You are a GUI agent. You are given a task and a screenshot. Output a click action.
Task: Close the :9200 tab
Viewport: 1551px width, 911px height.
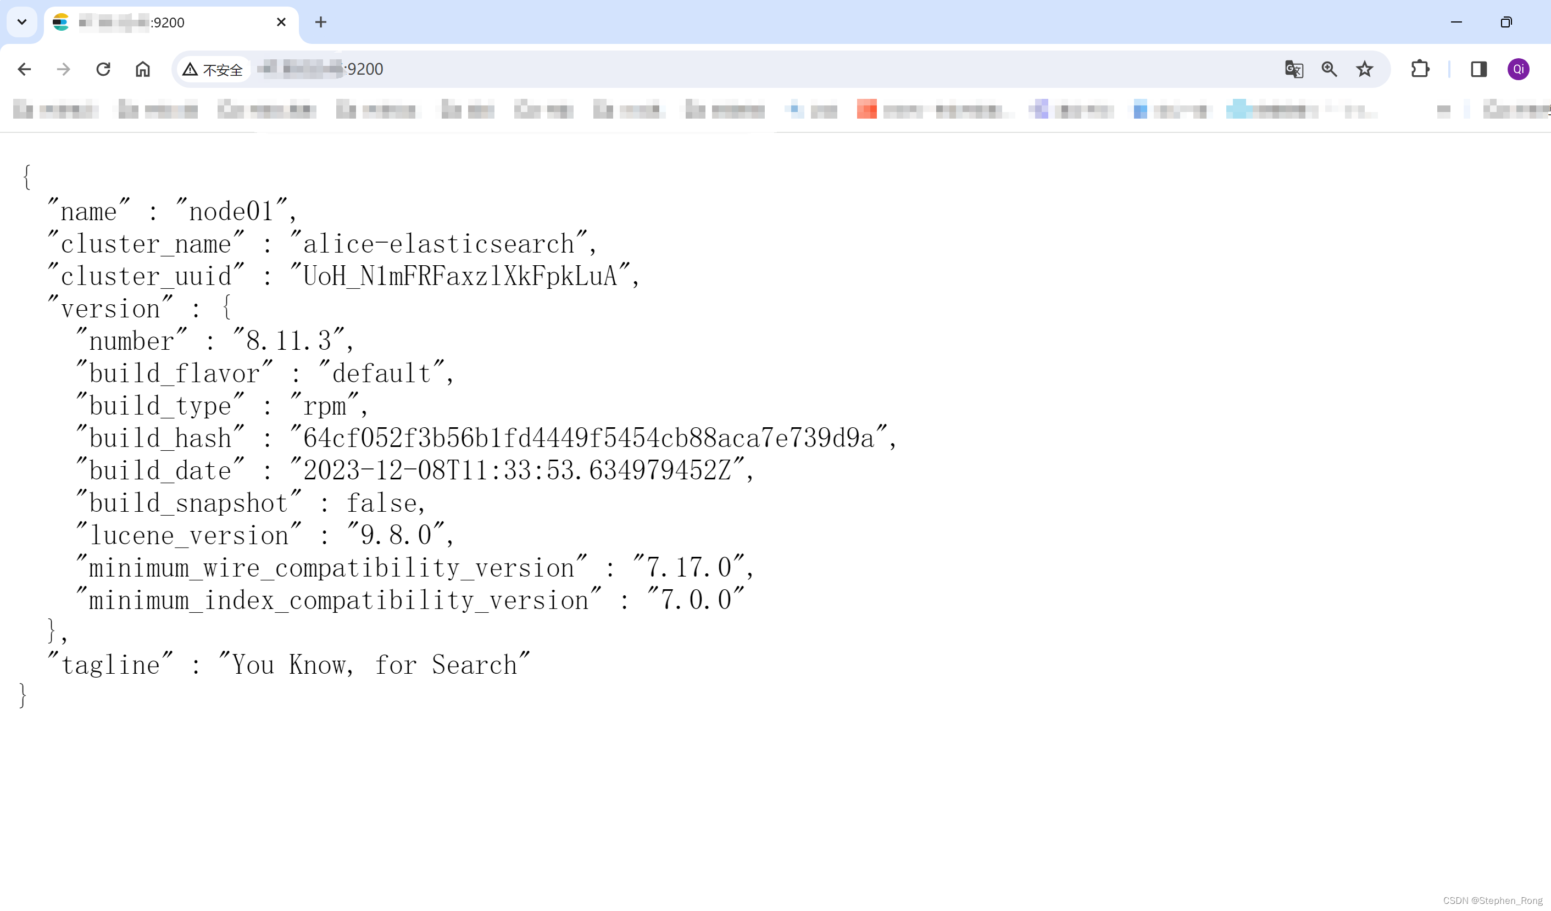281,22
